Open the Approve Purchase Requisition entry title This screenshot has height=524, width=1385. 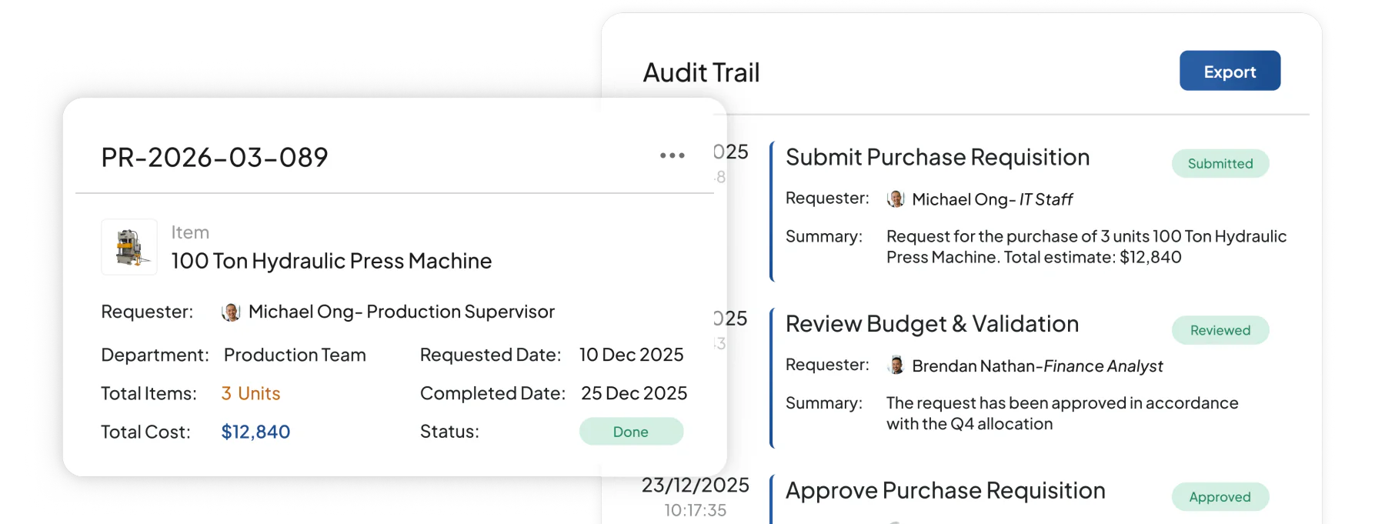(945, 491)
